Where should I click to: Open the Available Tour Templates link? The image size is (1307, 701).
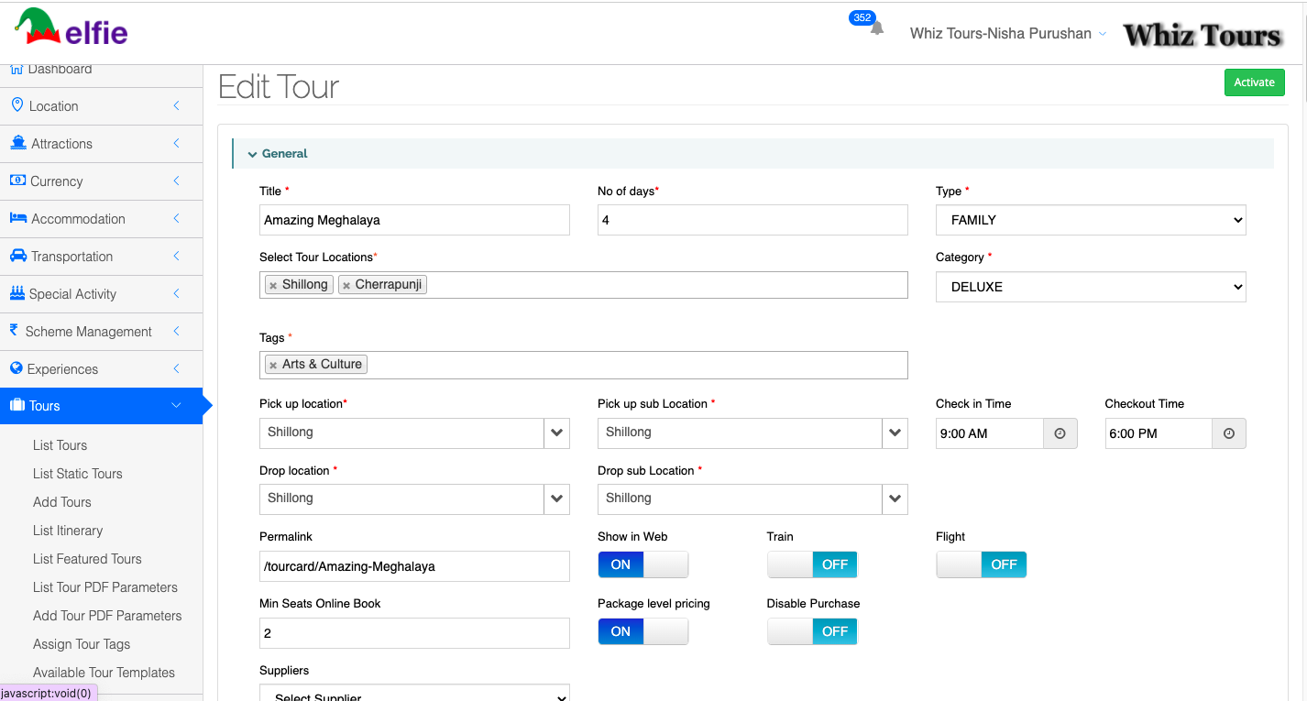tap(104, 673)
